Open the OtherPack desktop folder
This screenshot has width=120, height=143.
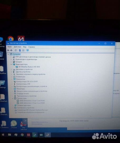(x=3, y=98)
